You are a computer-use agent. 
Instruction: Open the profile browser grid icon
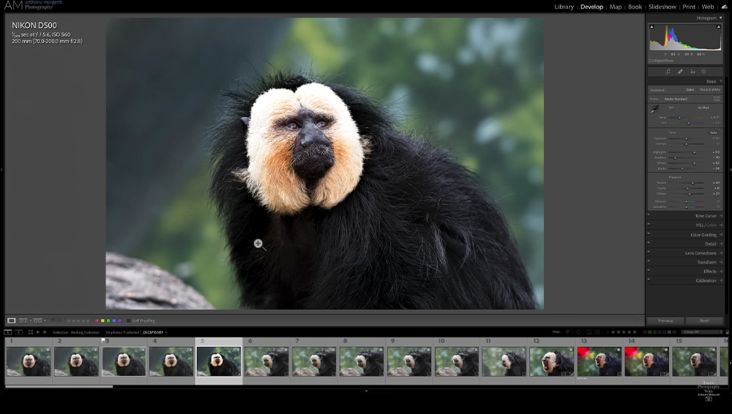tap(717, 99)
